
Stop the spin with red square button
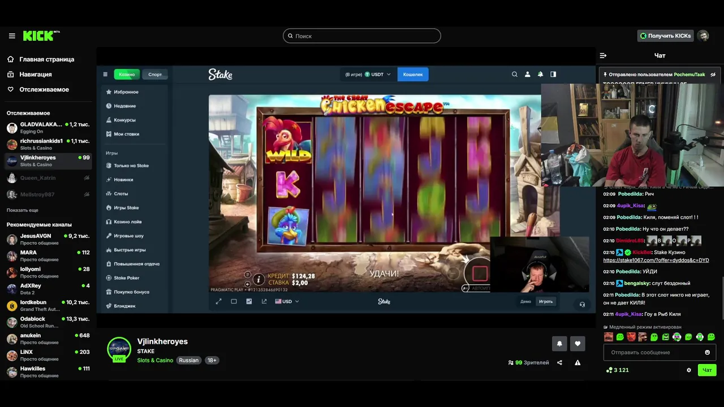pos(480,274)
